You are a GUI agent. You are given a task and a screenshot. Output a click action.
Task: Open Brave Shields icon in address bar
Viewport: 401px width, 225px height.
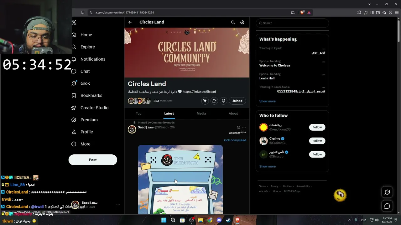[302, 12]
